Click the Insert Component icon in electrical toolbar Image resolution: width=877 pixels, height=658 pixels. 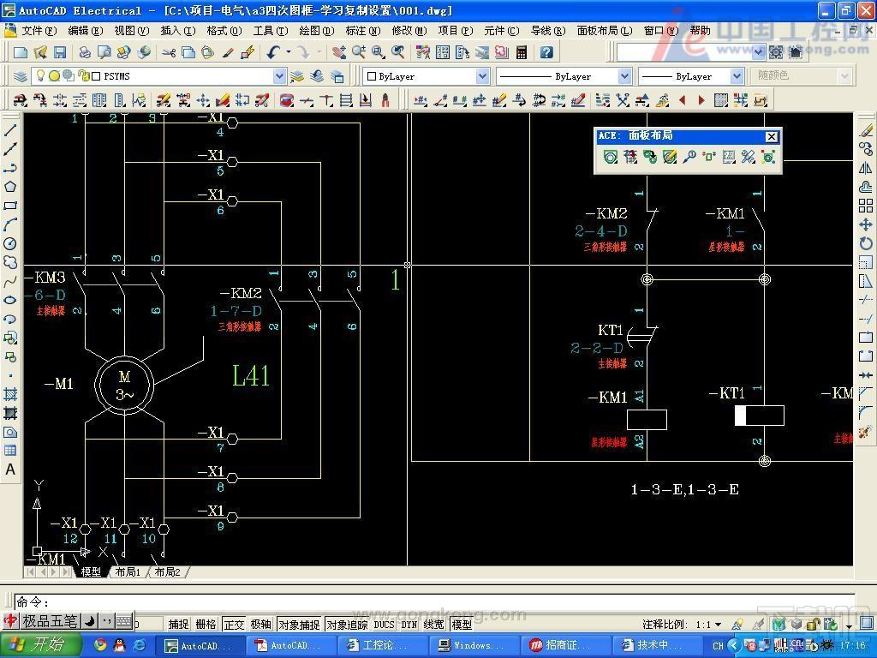(x=21, y=101)
